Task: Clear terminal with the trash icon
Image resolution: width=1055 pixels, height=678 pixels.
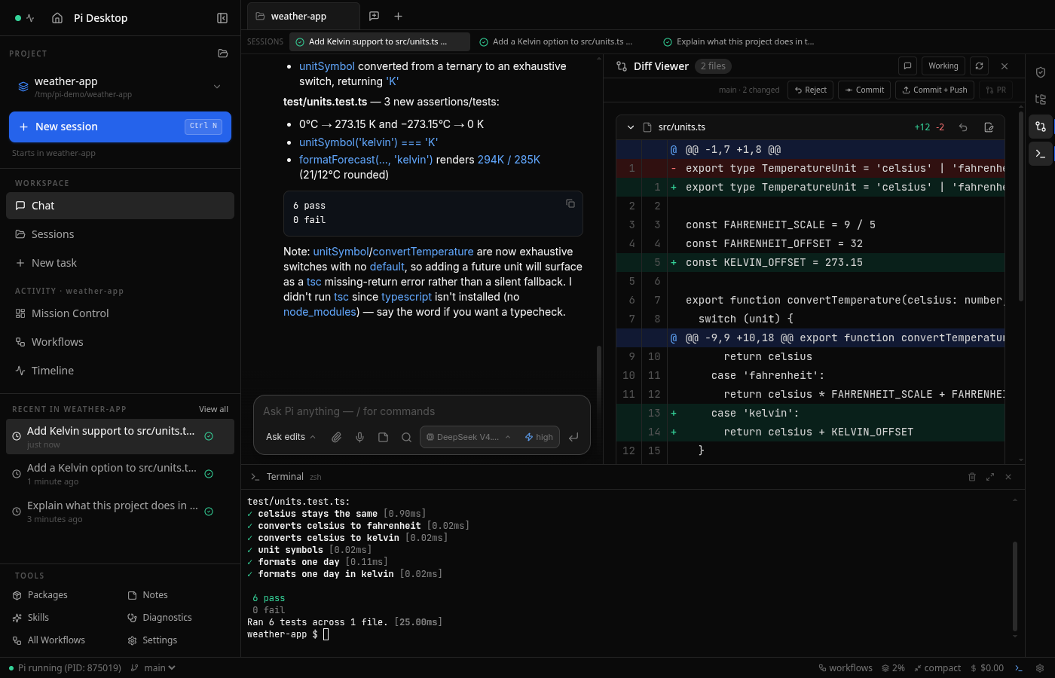Action: pos(972,477)
